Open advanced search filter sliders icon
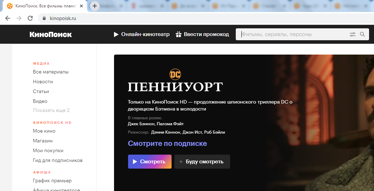Image resolution: width=374 pixels, height=191 pixels. point(353,35)
